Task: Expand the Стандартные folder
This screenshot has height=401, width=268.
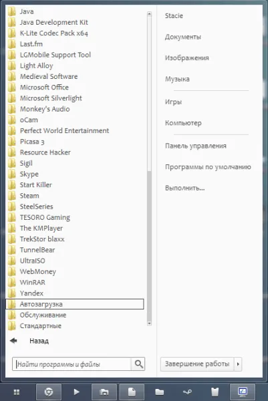Action: 75,326
